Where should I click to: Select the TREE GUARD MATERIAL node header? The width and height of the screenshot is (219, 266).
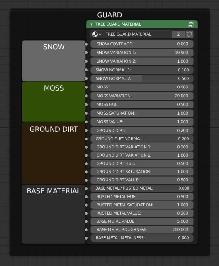142,24
